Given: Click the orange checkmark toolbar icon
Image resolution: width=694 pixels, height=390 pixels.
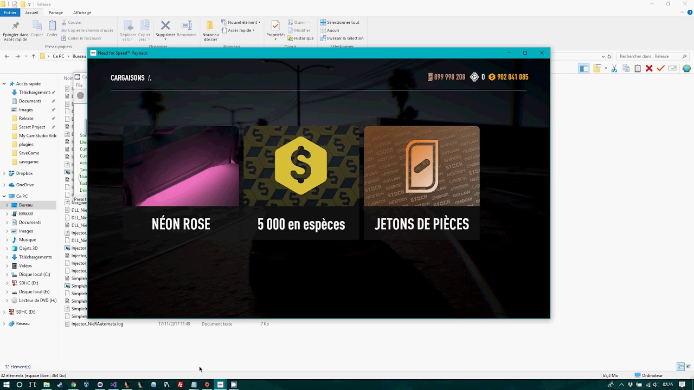Looking at the screenshot, I should pos(660,68).
